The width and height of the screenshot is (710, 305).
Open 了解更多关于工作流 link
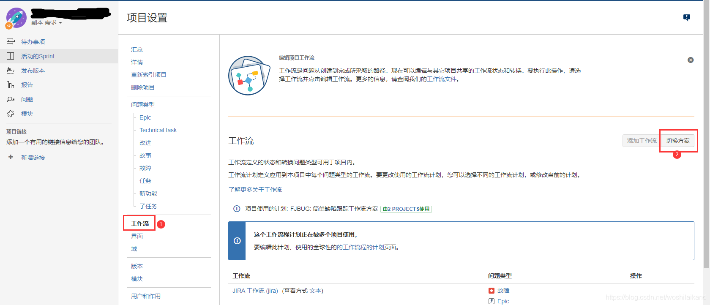(255, 190)
